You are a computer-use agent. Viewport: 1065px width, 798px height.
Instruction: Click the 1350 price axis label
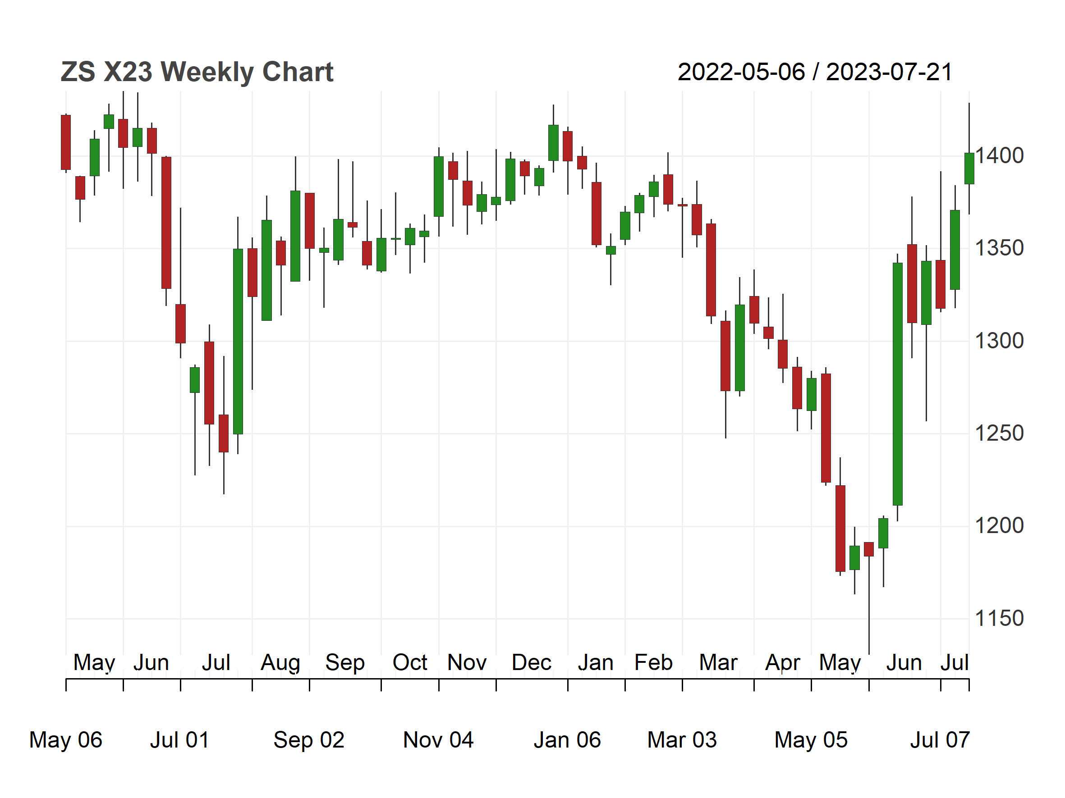tap(999, 249)
